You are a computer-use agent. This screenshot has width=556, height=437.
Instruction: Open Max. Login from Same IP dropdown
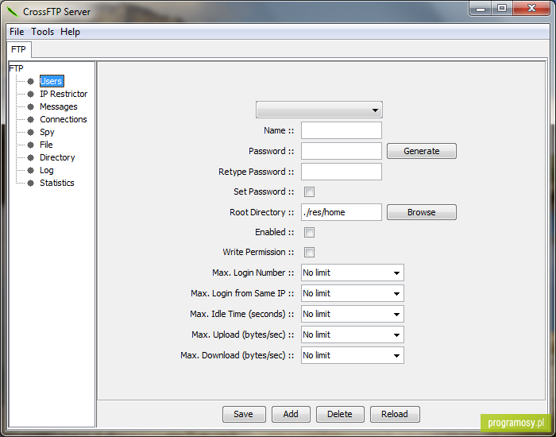353,293
